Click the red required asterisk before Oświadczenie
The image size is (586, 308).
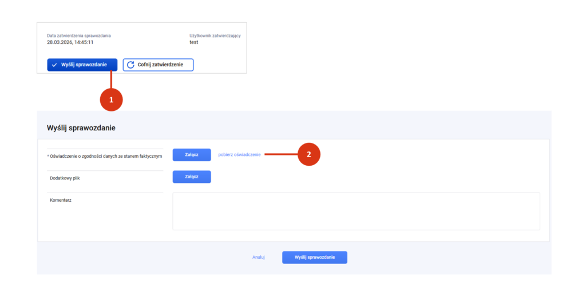[48, 156]
